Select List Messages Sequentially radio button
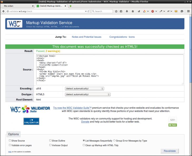 coord(84,141)
